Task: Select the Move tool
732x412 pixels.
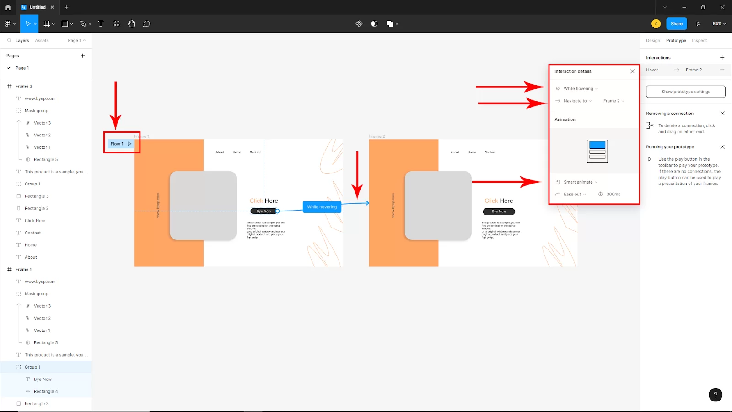Action: point(27,24)
